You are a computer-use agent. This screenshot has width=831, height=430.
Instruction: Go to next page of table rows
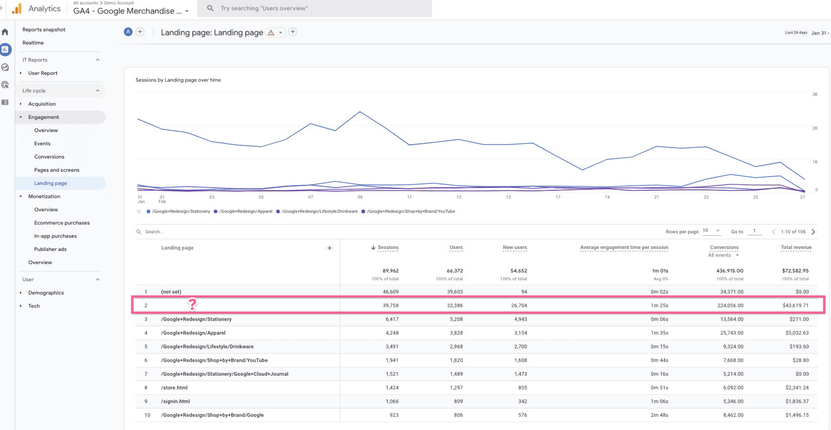[813, 232]
